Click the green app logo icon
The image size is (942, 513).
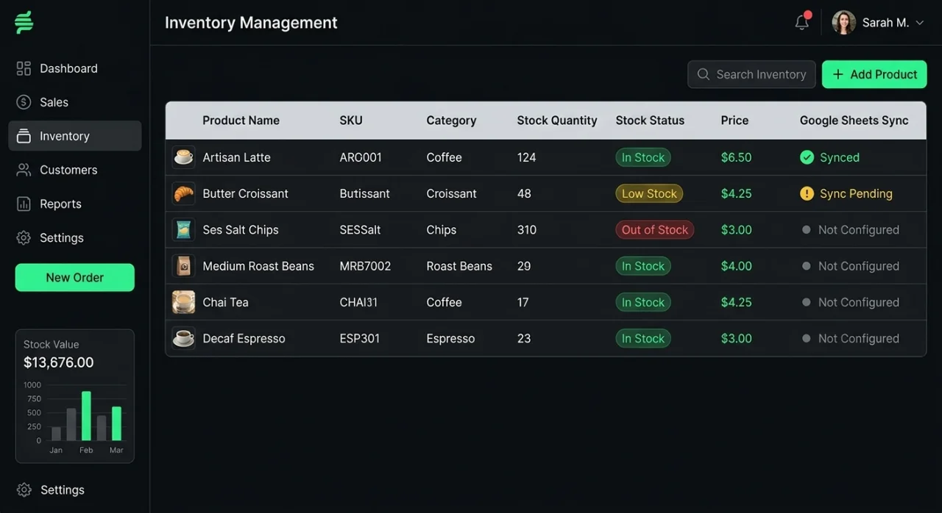pyautogui.click(x=24, y=23)
